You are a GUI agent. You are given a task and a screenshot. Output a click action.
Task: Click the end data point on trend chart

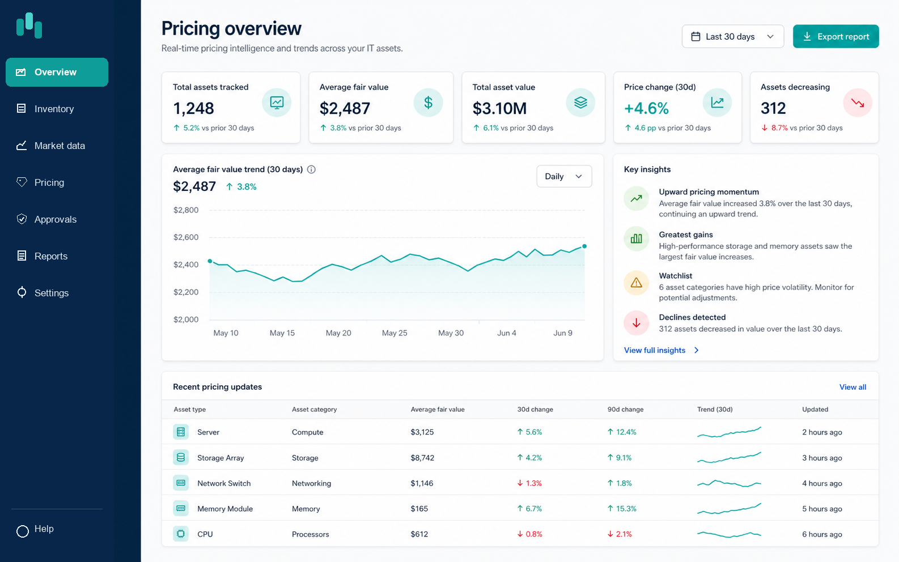coord(584,246)
